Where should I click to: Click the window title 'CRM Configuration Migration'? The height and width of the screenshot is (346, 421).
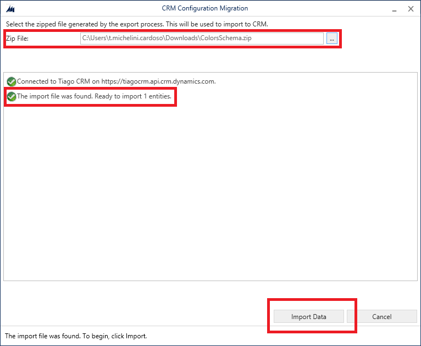coord(204,8)
